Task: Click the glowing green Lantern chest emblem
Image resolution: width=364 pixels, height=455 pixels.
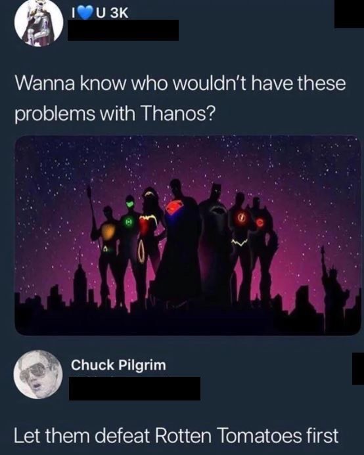Action: pos(129,221)
